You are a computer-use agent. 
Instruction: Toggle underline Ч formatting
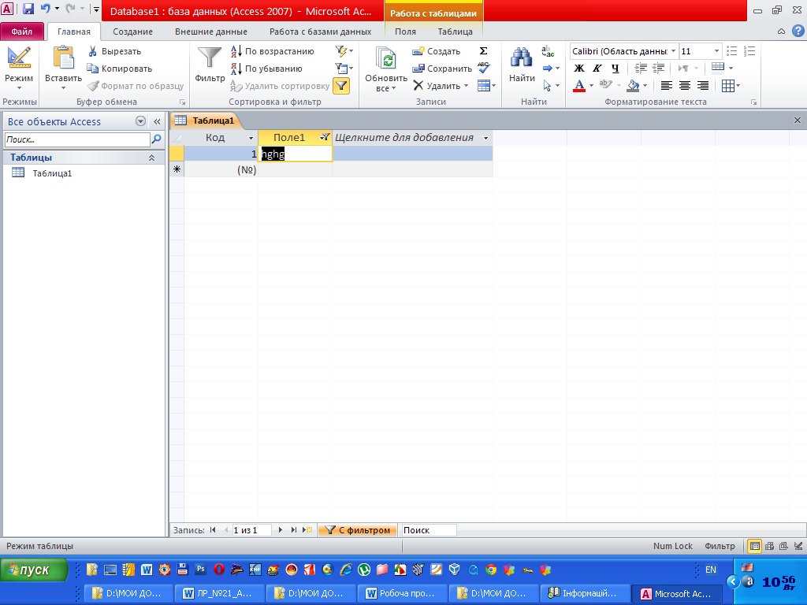[x=615, y=68]
